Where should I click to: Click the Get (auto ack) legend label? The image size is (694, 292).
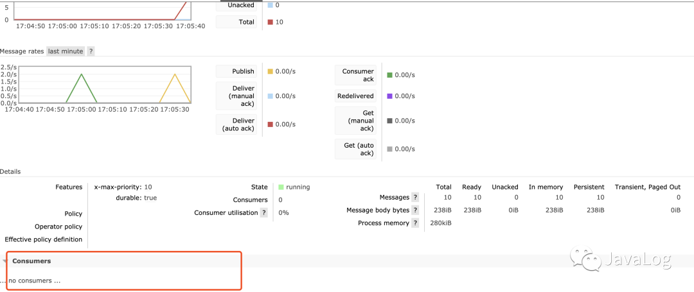tap(355, 149)
